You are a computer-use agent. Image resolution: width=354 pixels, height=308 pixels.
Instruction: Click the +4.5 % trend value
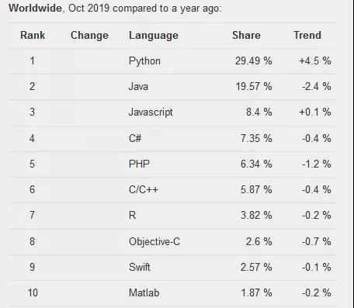pos(315,61)
